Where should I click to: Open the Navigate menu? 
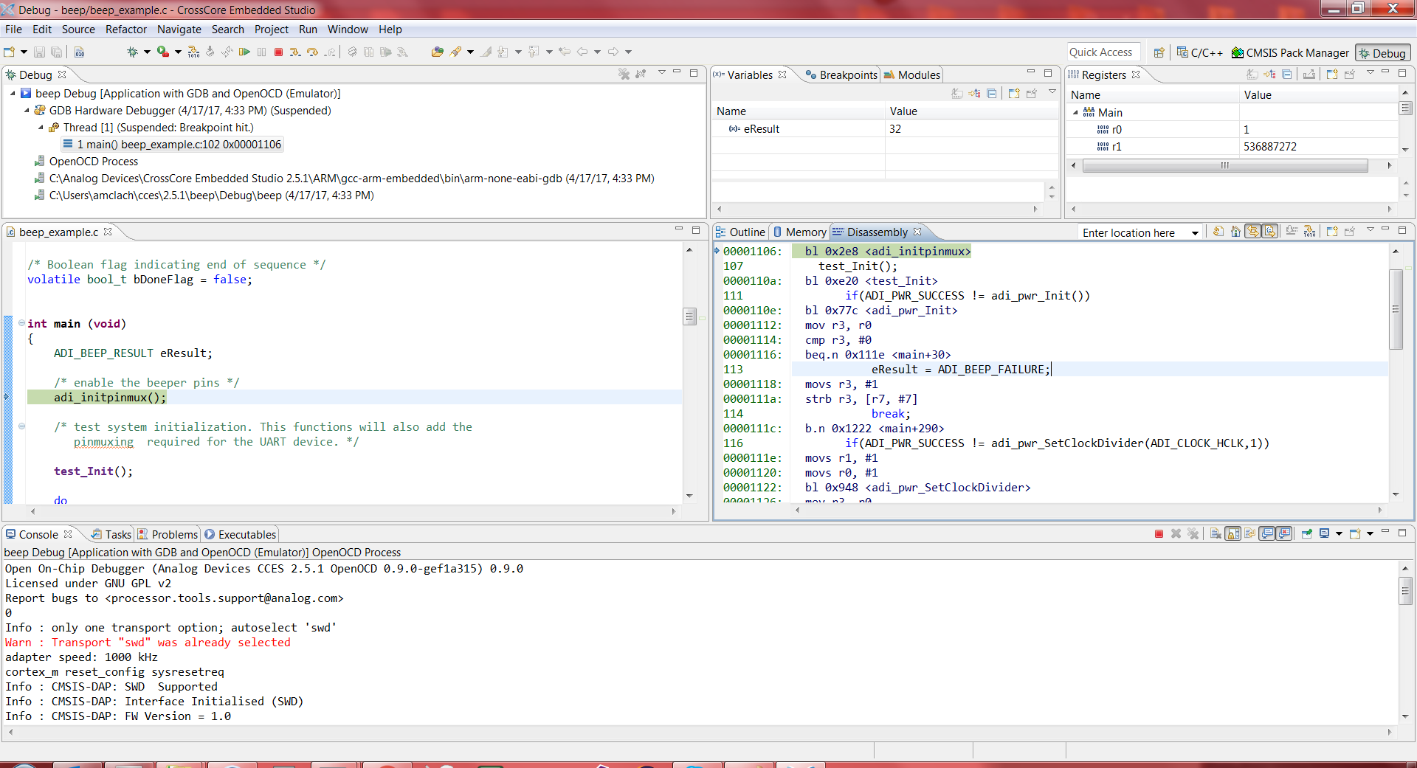coord(179,30)
